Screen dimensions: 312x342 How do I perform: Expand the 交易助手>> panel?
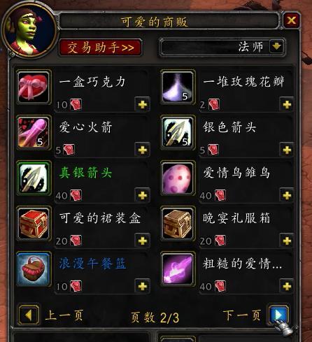[x=101, y=48]
